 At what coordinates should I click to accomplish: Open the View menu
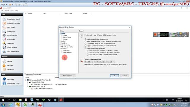click(12, 11)
